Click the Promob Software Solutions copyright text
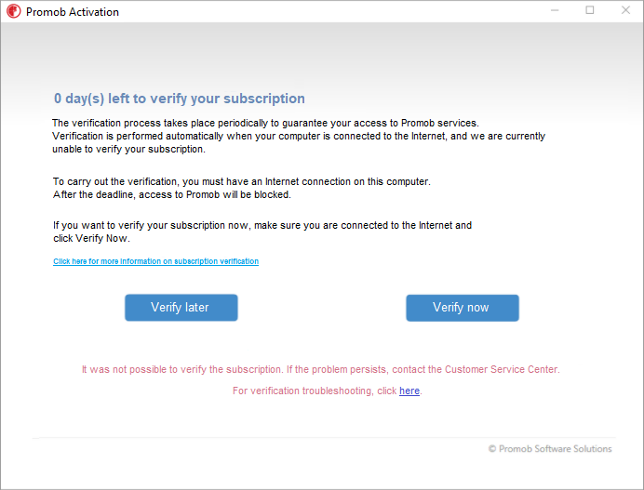Image resolution: width=644 pixels, height=490 pixels. pos(550,449)
